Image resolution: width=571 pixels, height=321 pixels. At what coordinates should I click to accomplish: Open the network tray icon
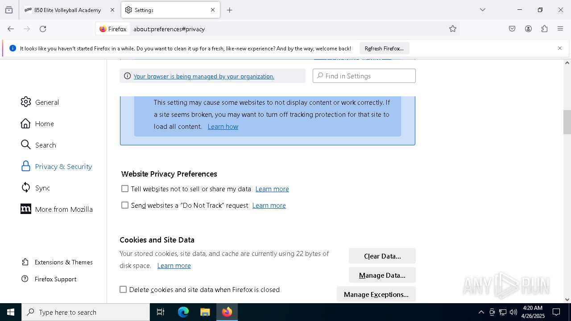(502, 312)
